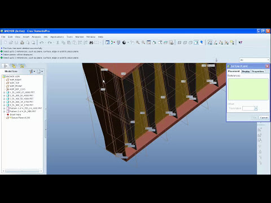Toggle the Shading display style icon
271x203 pixels.
pos(196,43)
